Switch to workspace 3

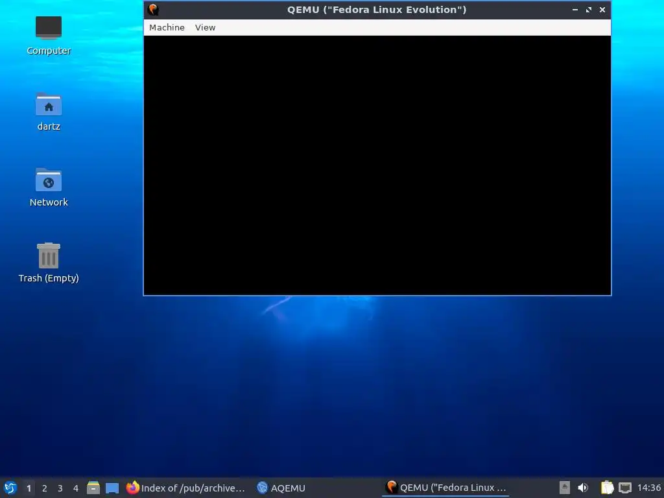click(60, 488)
